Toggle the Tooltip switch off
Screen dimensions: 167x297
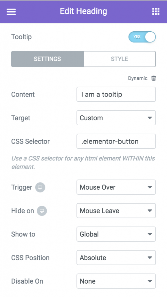(x=142, y=37)
